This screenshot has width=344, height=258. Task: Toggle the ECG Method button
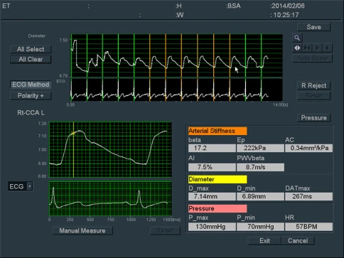31,85
